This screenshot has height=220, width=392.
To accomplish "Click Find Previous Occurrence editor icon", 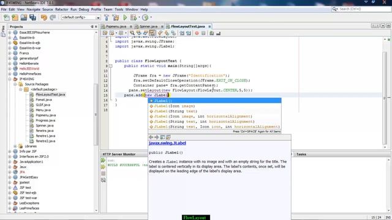I will point(138,33).
